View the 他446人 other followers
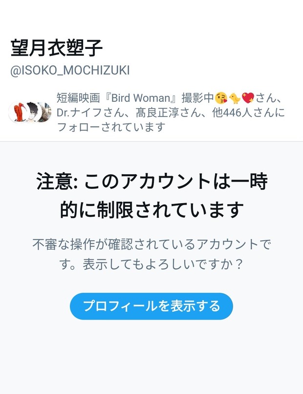 click(x=232, y=113)
